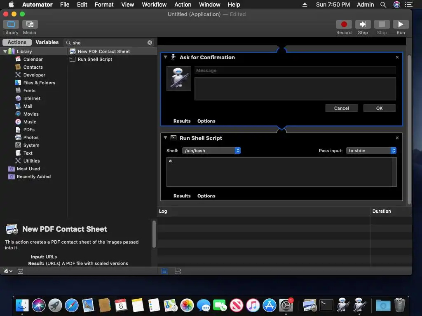This screenshot has height=316, width=422.
Task: Open the Workflow menu
Action: tap(154, 5)
